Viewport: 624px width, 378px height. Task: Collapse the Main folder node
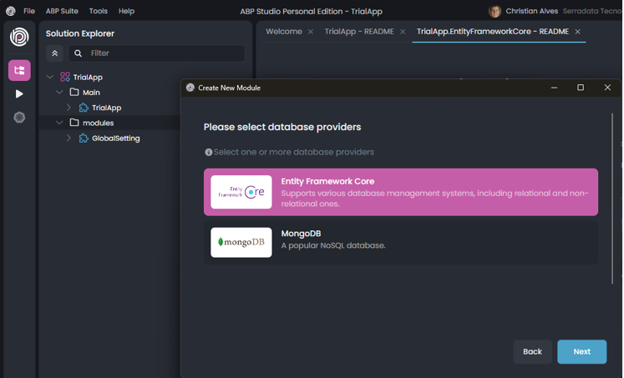(59, 93)
